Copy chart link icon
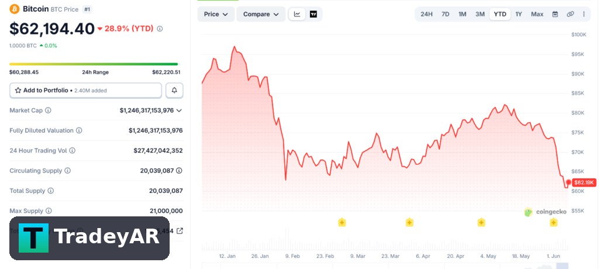 coord(570,14)
